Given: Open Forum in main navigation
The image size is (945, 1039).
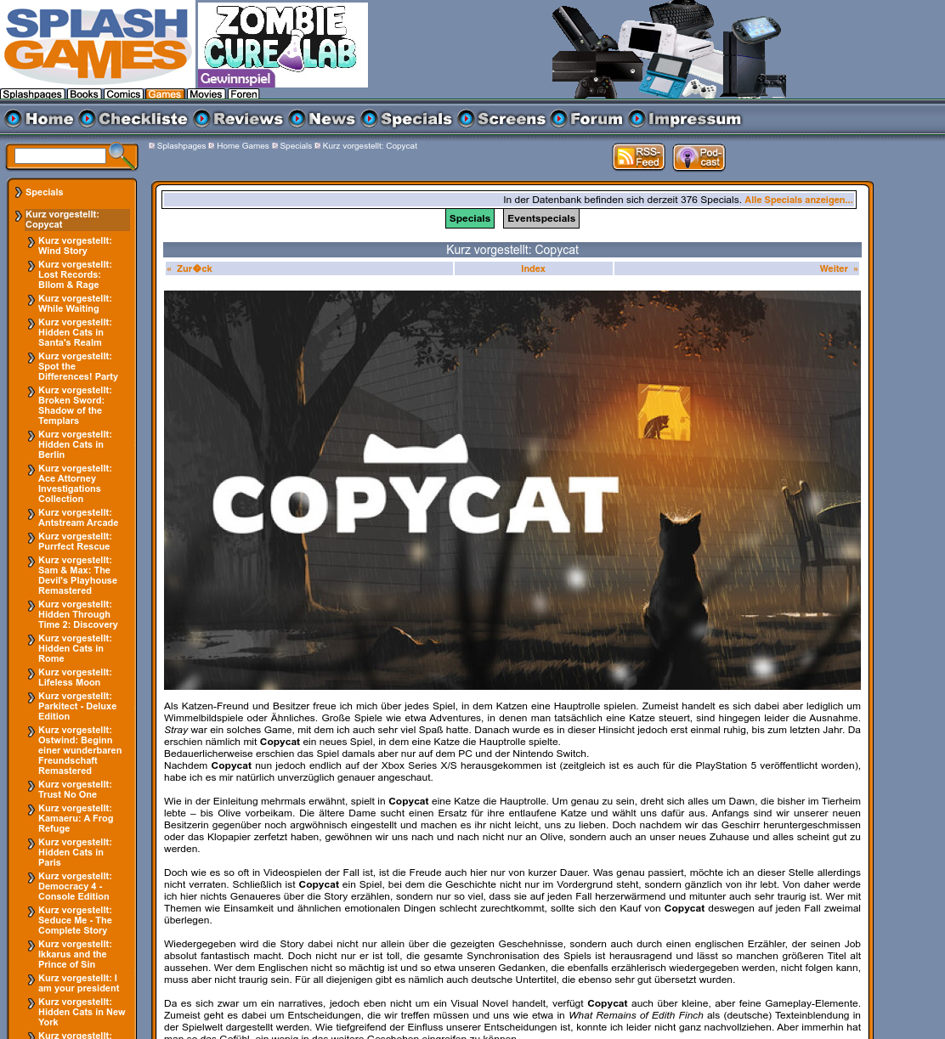Looking at the screenshot, I should coord(587,119).
